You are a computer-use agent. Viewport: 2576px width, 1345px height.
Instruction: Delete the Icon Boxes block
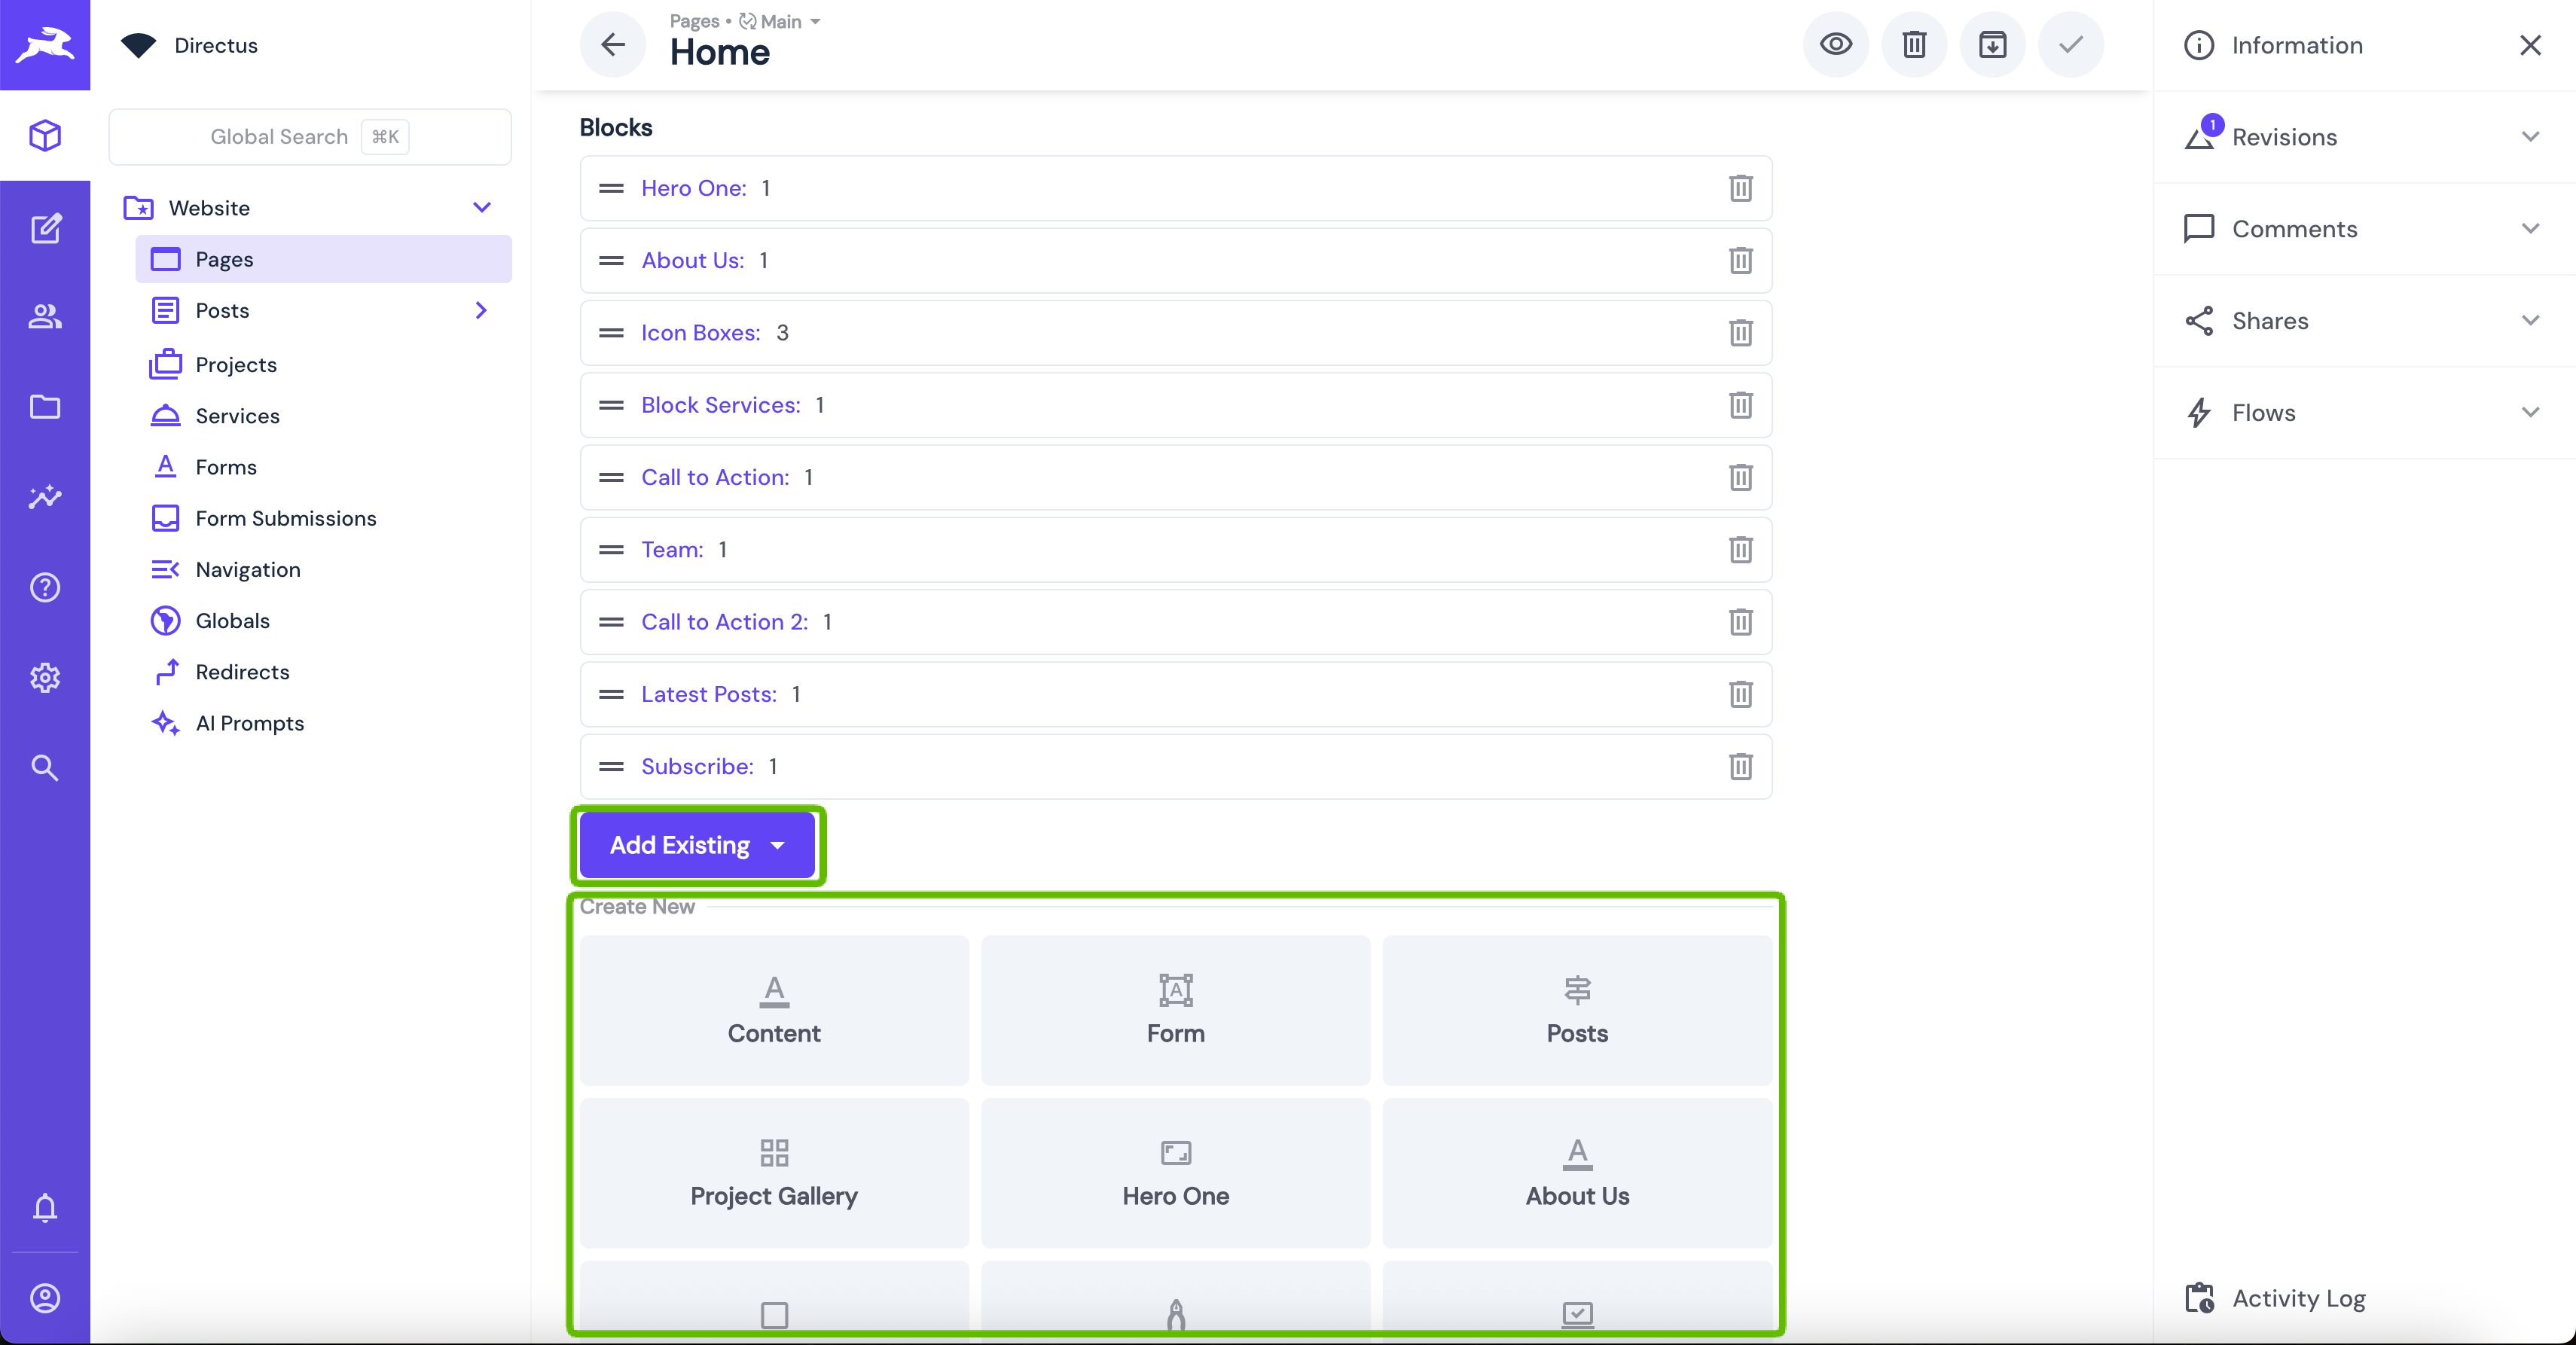pyautogui.click(x=1740, y=333)
